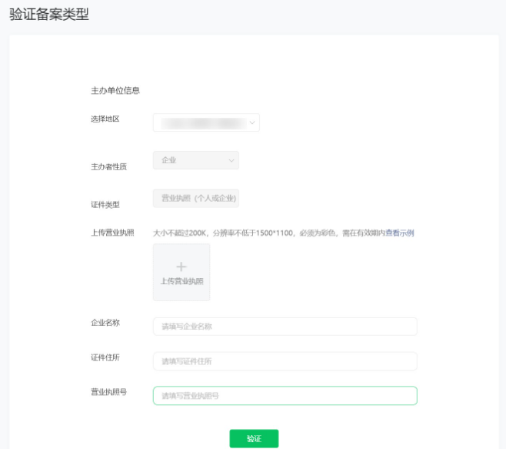Click the size requirement text 大小不超过200K
506x449 pixels.
coord(179,233)
